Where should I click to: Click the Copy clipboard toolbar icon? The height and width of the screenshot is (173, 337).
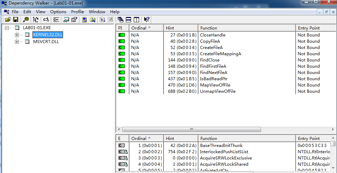[x=26, y=20]
